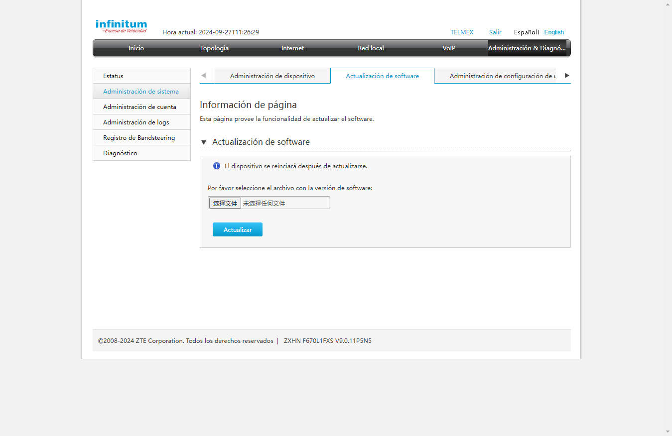Click Salir to log out
Viewport: 672px width, 436px height.
tap(495, 32)
